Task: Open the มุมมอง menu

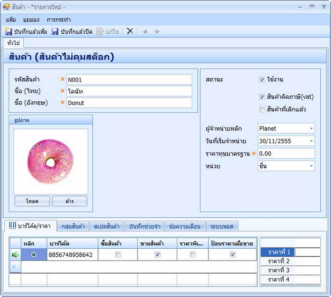Action: [x=31, y=19]
